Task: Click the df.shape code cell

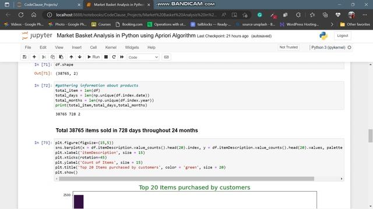Action: tap(199, 65)
